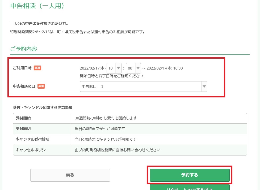Click the 必須 badge beside ご利用日時
Image resolution: width=260 pixels, height=190 pixels.
pyautogui.click(x=37, y=68)
